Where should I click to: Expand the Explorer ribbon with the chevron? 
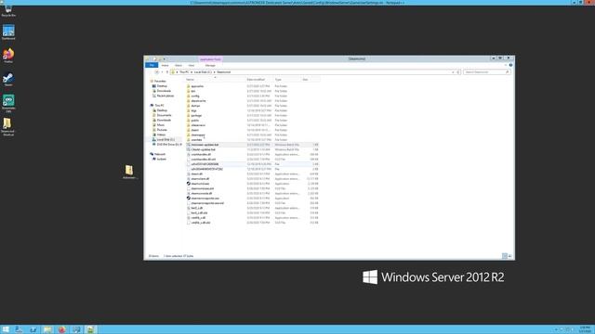pos(506,65)
